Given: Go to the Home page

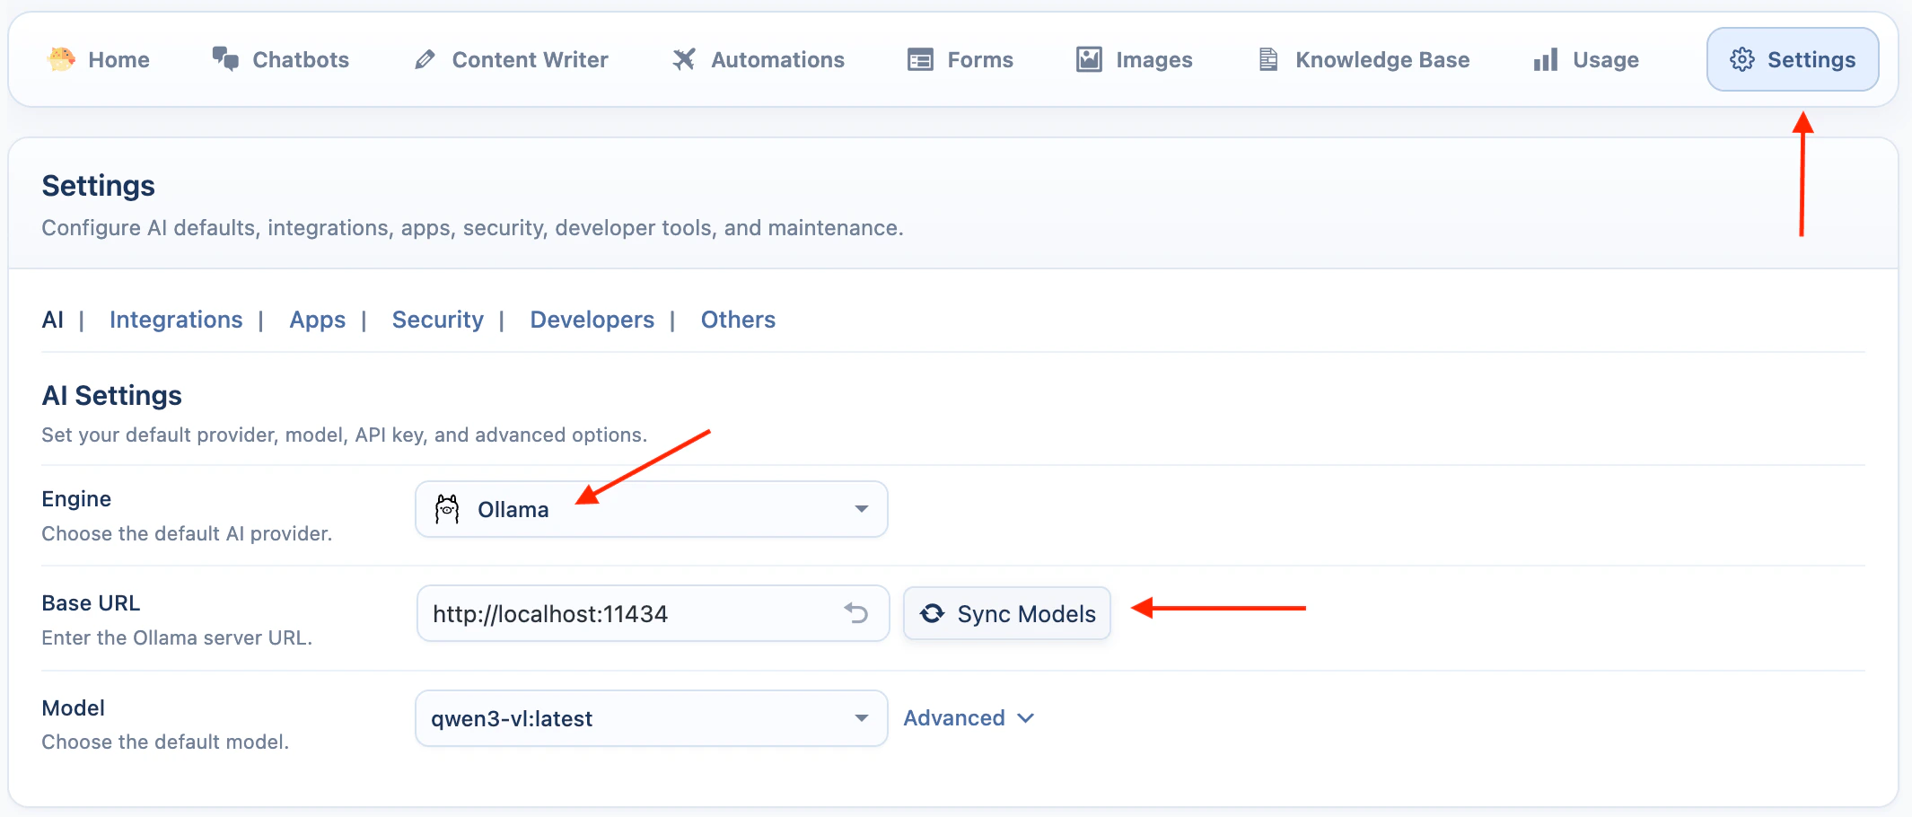Looking at the screenshot, I should point(101,59).
